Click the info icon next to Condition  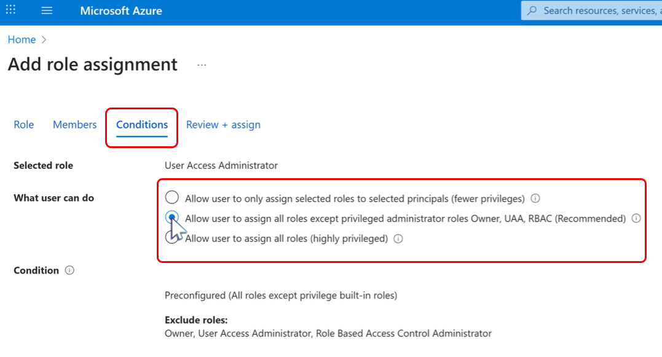pyautogui.click(x=69, y=270)
